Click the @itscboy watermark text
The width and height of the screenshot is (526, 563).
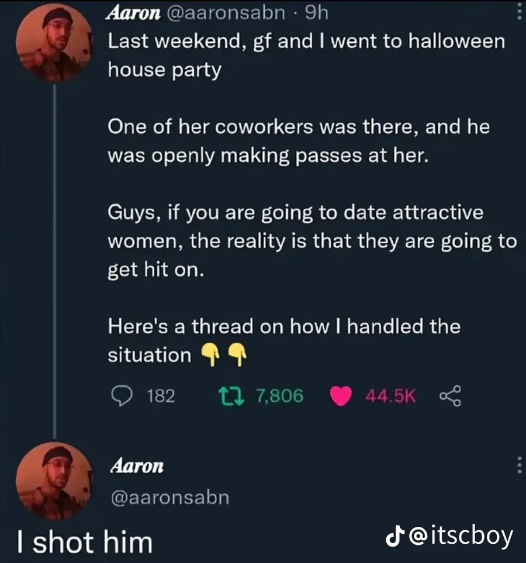(x=461, y=537)
